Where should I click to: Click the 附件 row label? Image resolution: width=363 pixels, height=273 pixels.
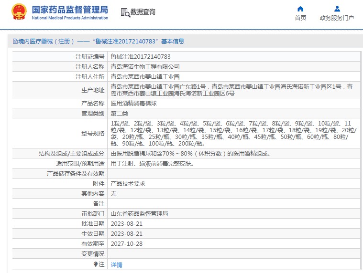99,184
